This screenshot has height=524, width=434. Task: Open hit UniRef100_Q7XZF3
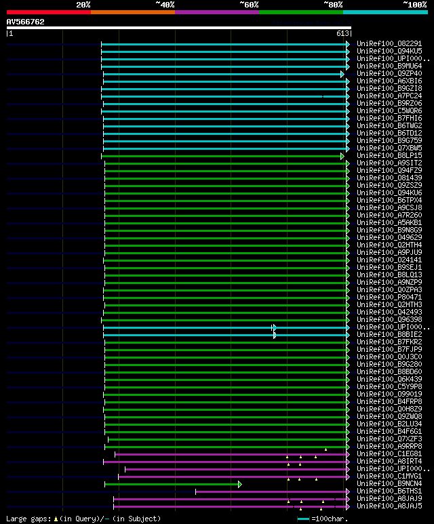point(389,439)
